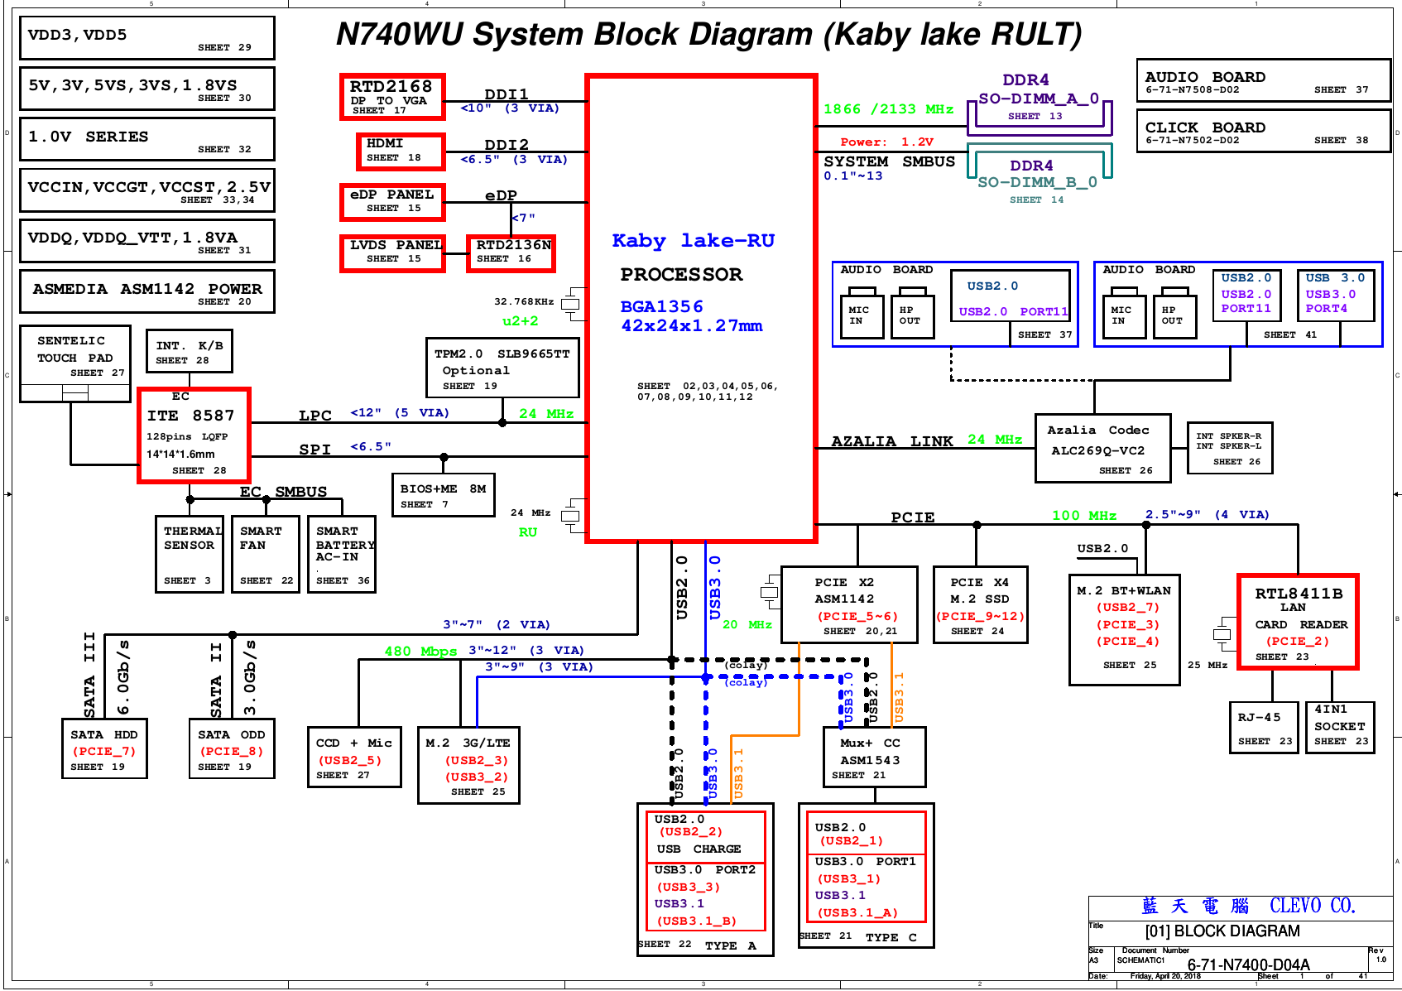
Task: Select the SMART BATTERY AC-IN block
Action: [342, 554]
